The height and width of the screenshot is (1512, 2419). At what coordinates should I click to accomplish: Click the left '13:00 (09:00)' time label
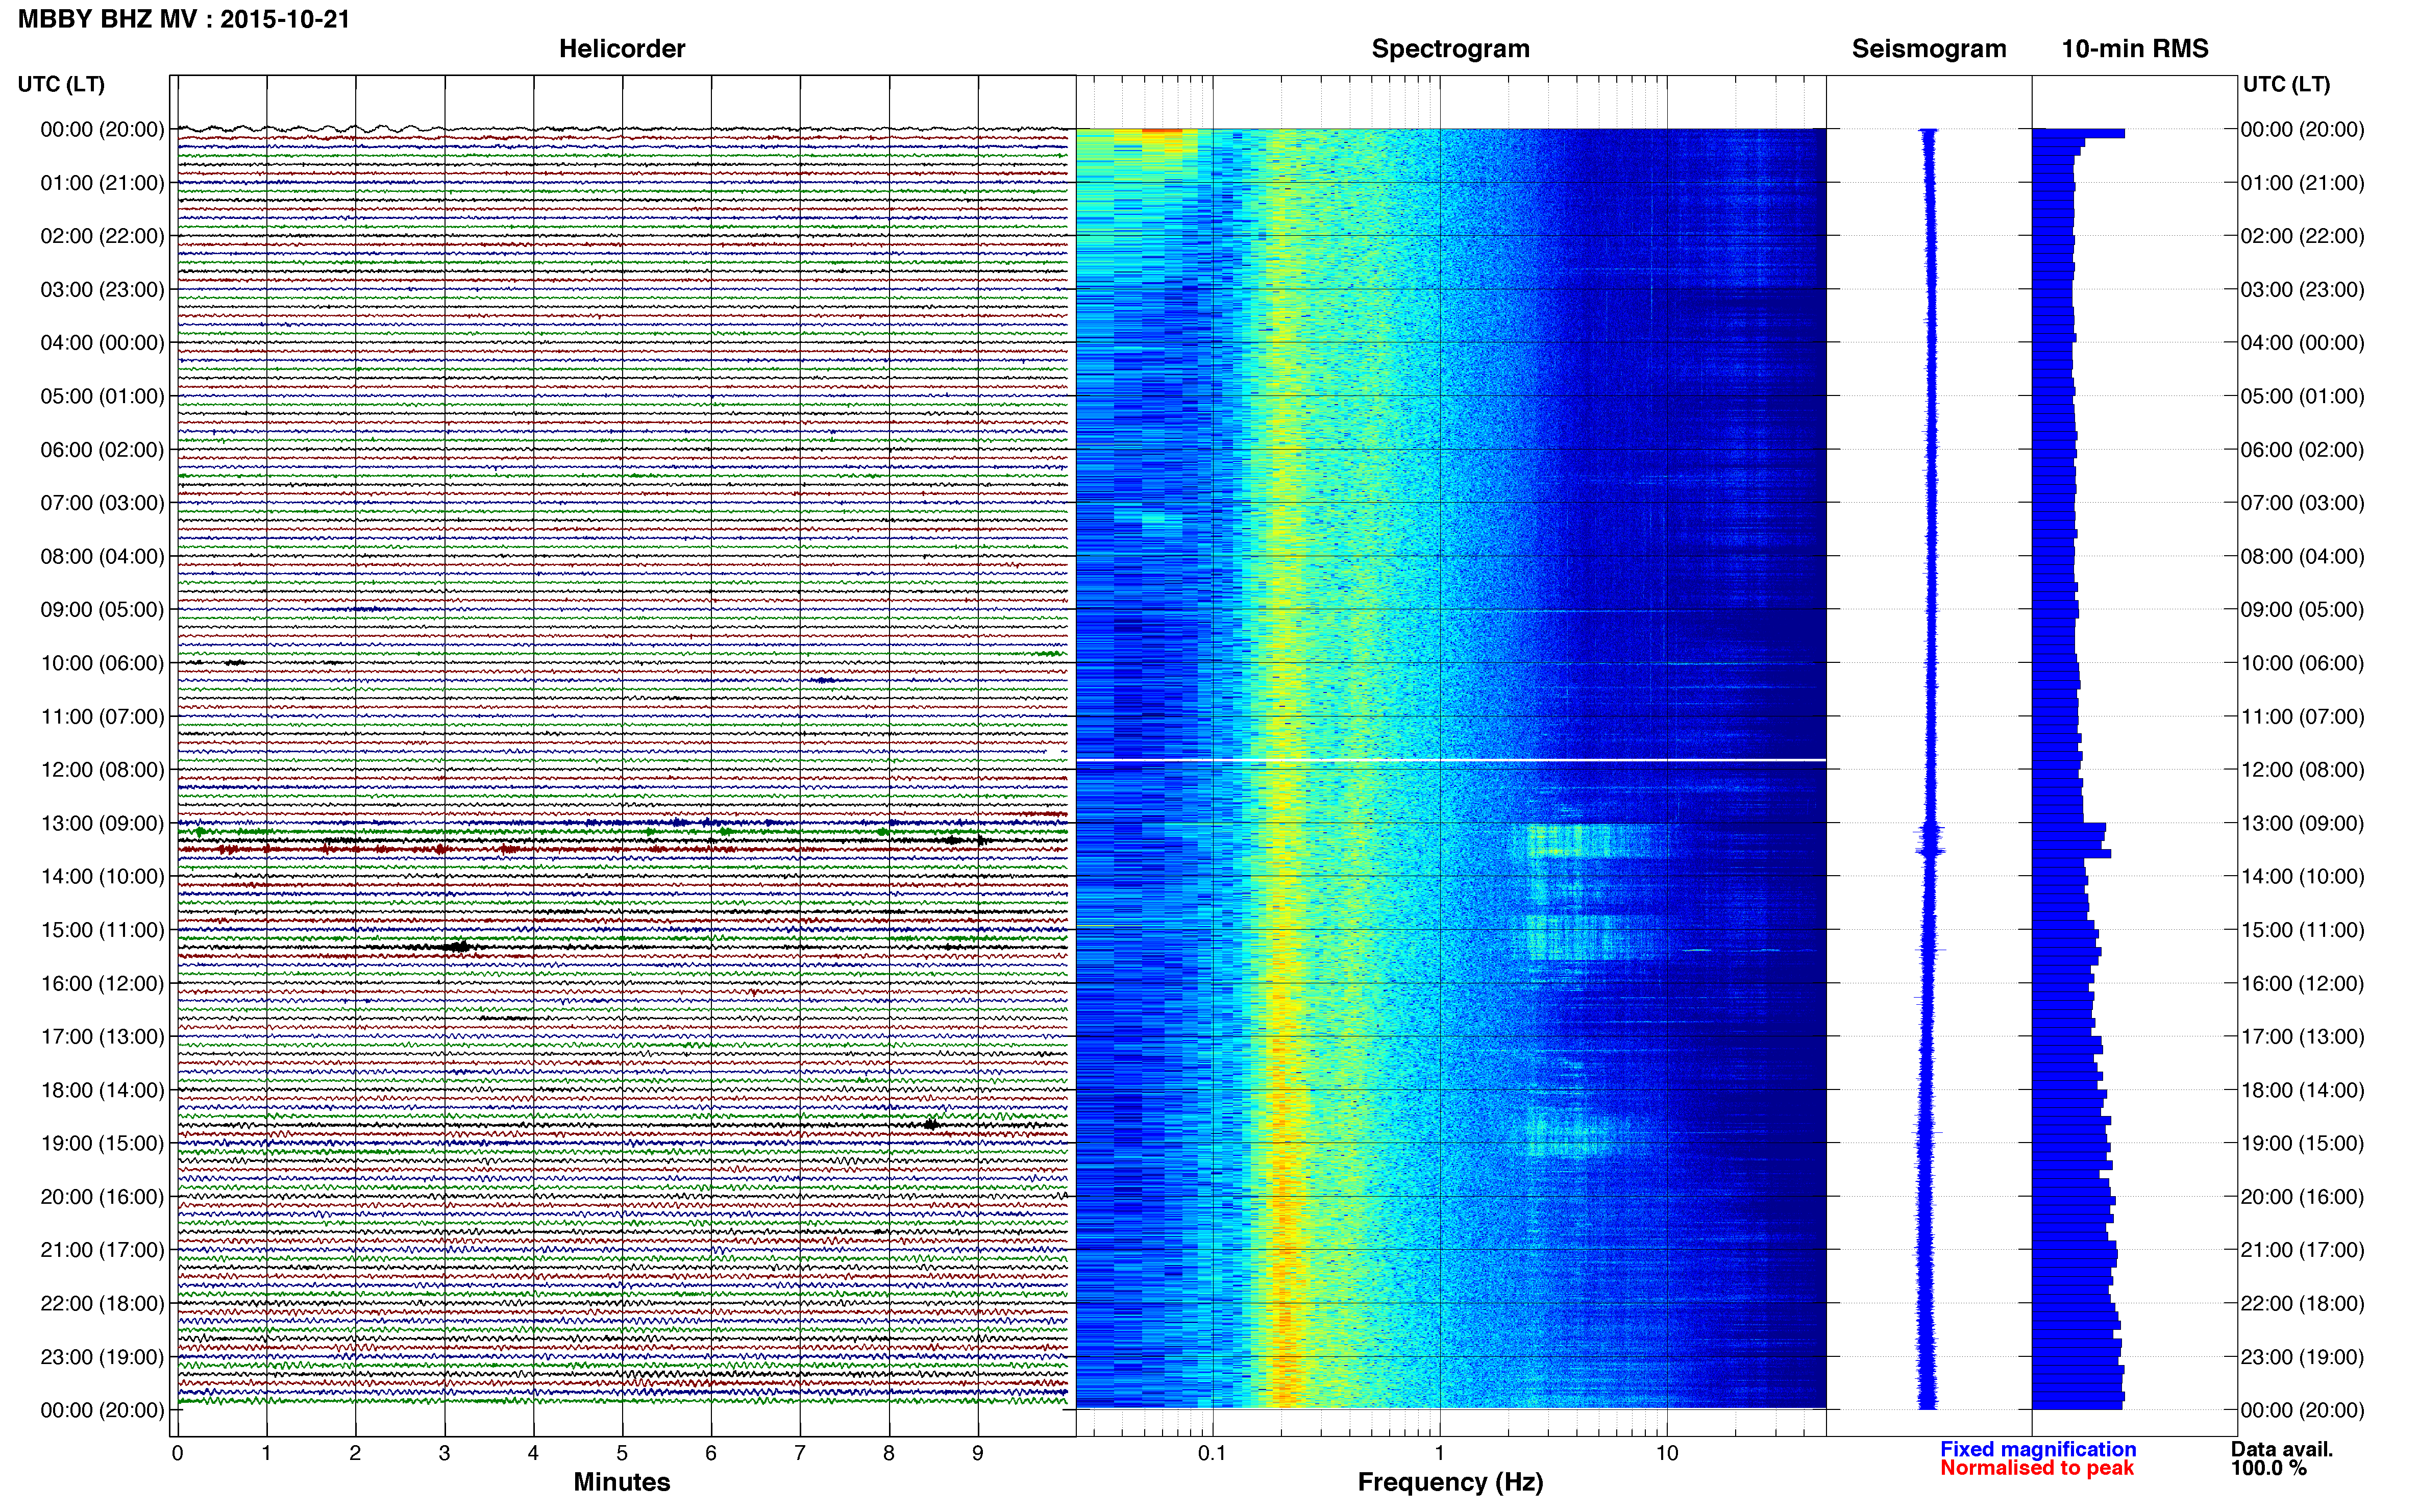(102, 824)
